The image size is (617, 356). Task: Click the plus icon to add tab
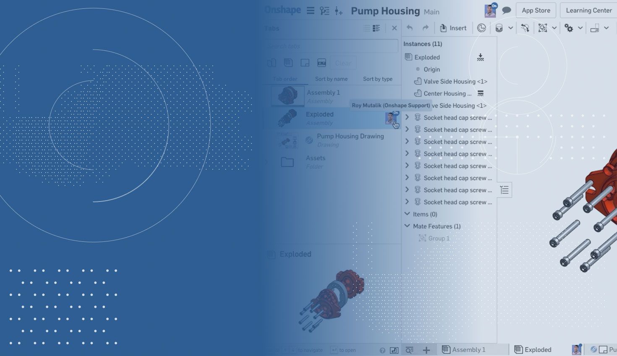(x=426, y=350)
